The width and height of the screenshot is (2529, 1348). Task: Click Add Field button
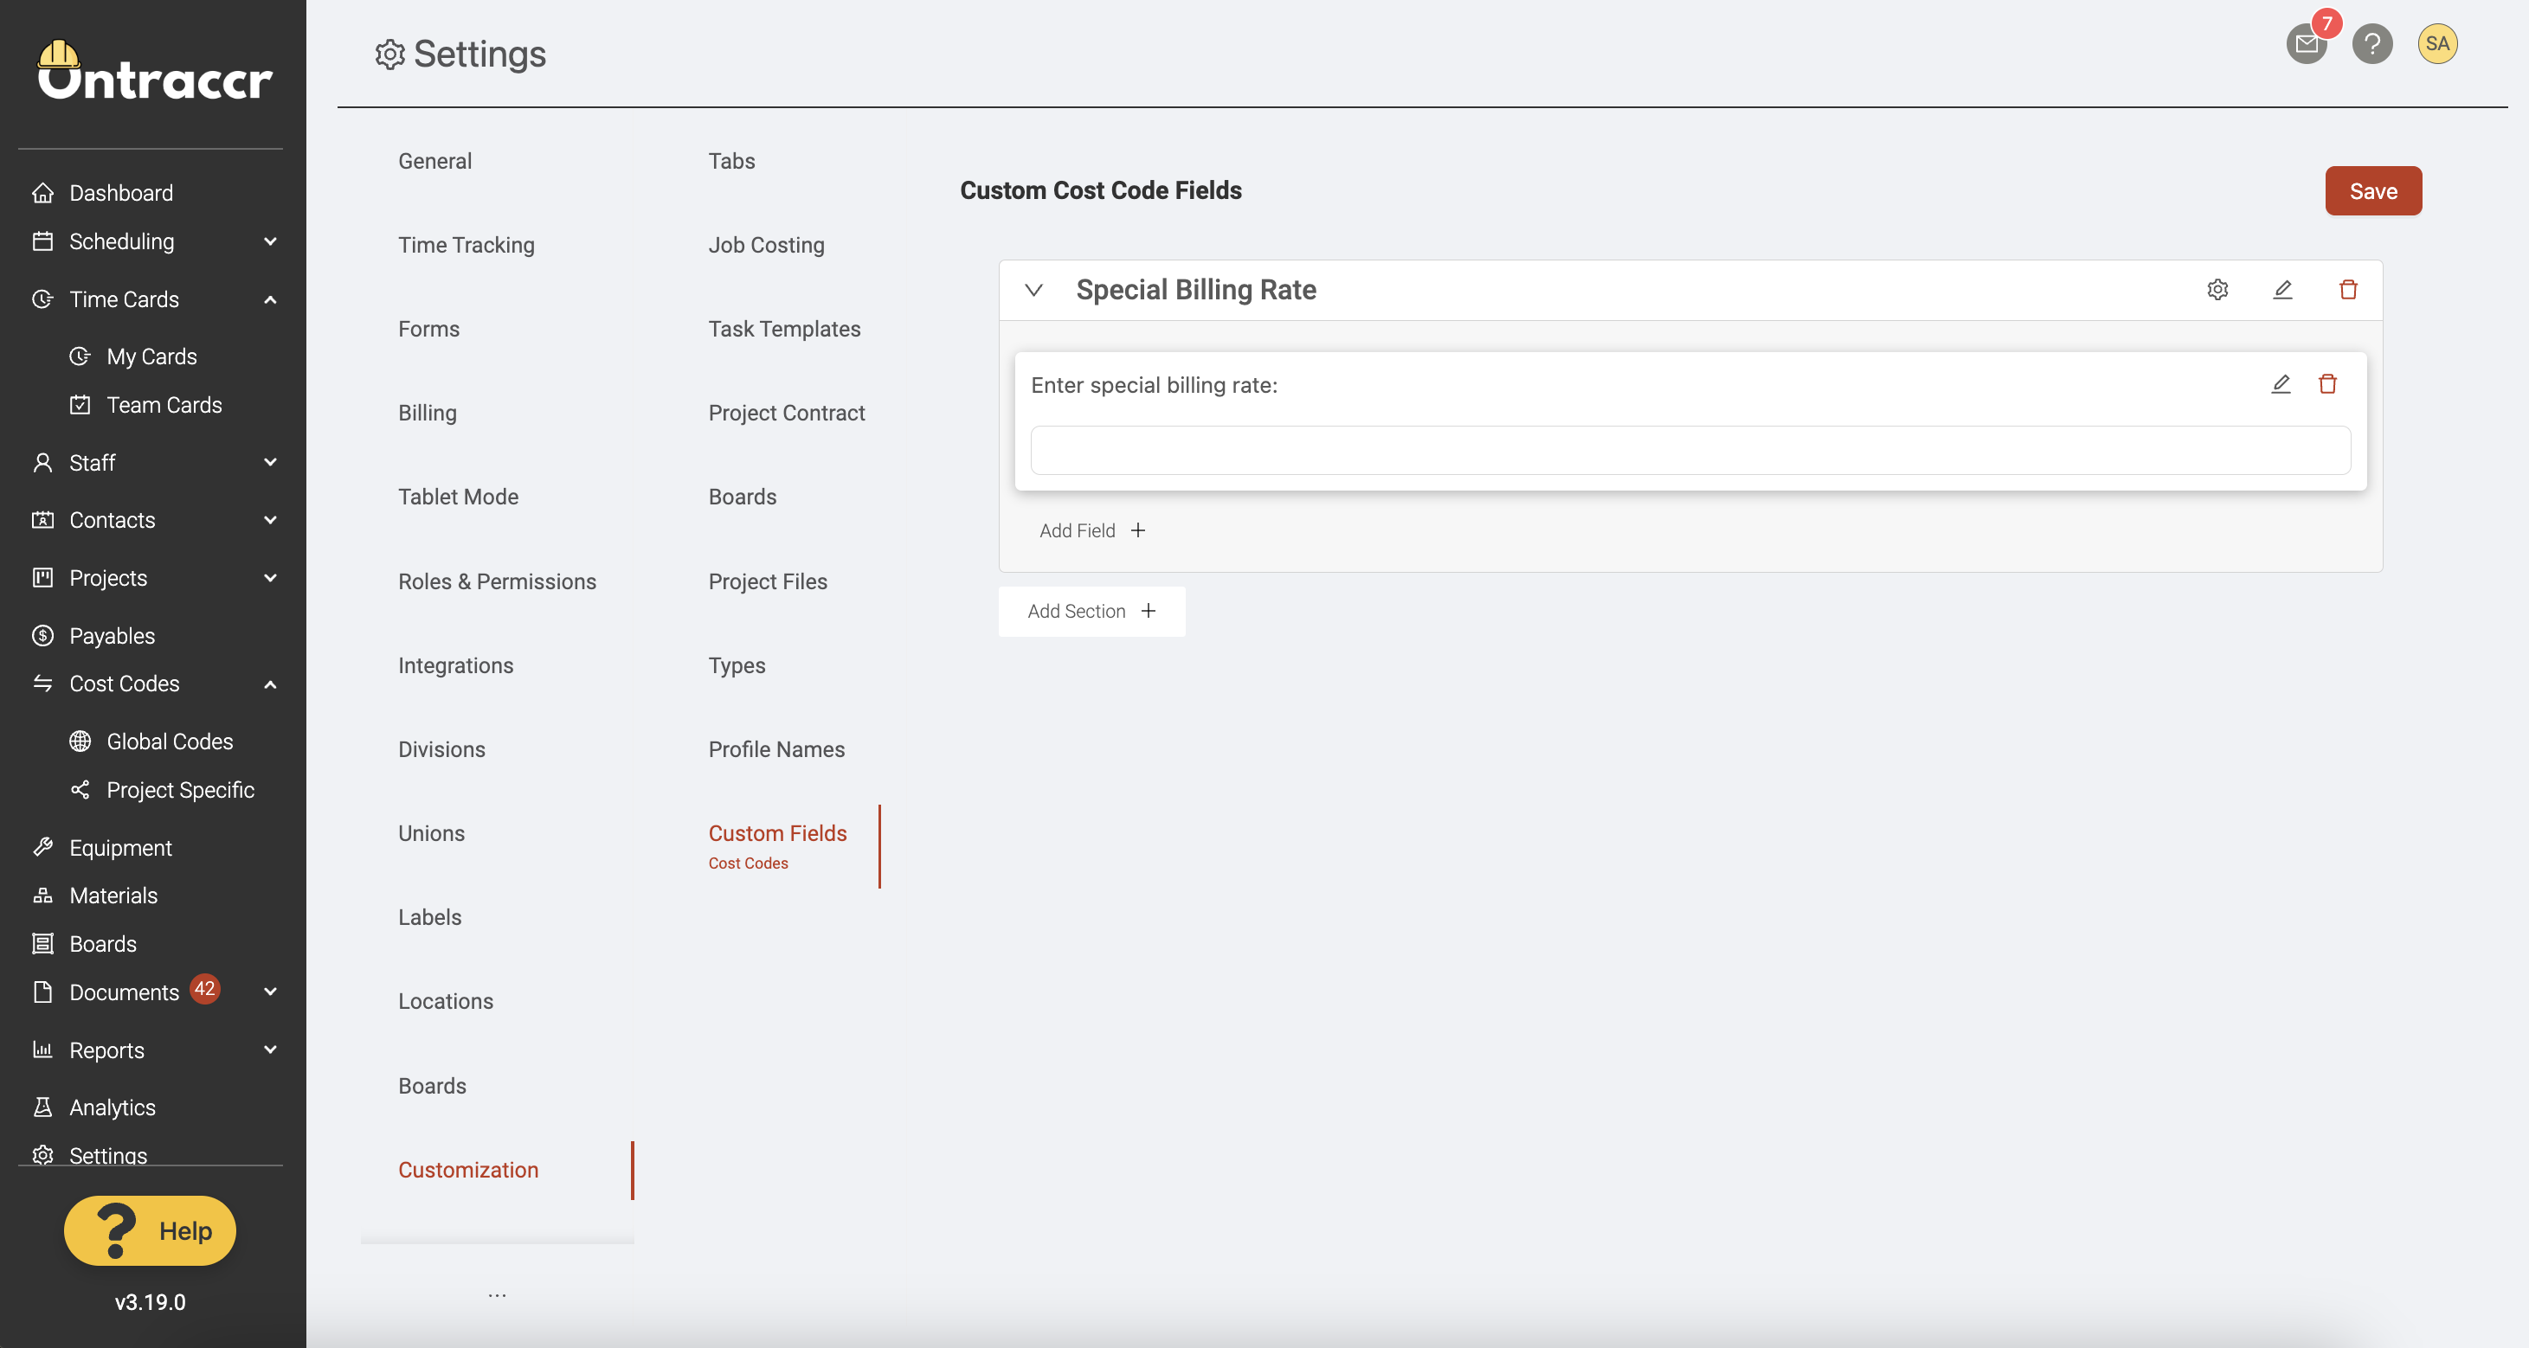[1091, 530]
